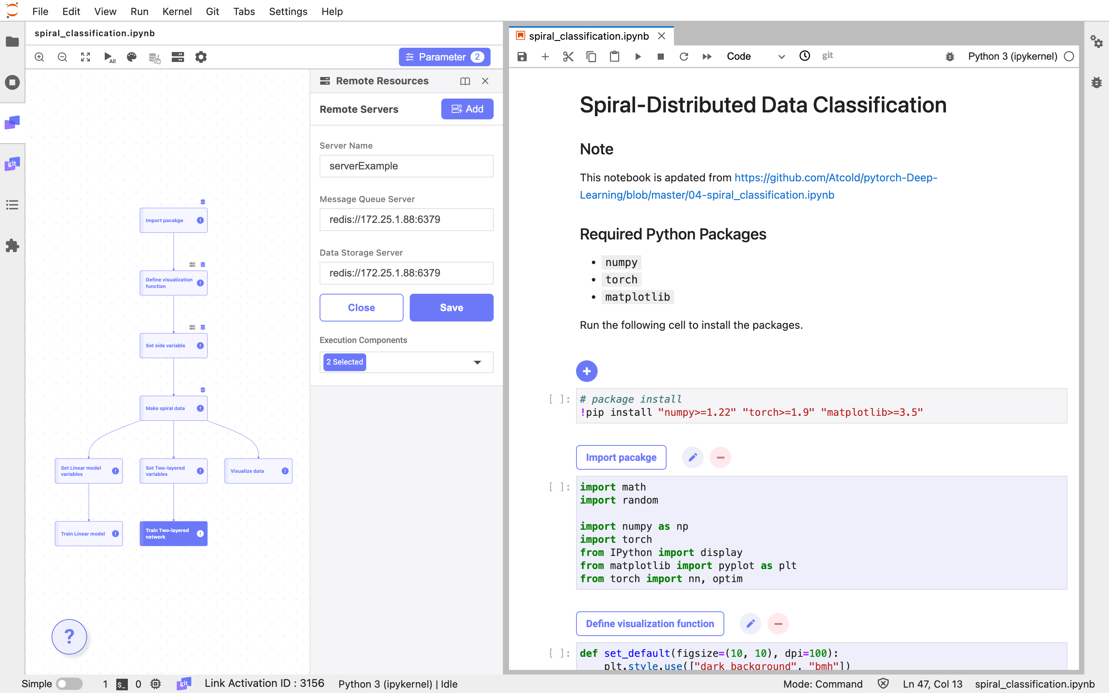Click the Run All pipeline icon
Viewport: 1109px width, 693px height.
tap(109, 57)
